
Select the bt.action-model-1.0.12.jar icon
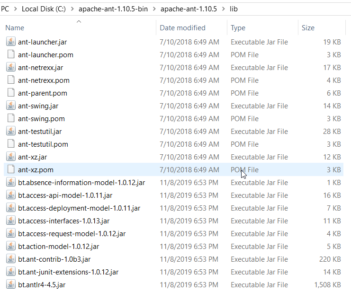click(x=11, y=246)
